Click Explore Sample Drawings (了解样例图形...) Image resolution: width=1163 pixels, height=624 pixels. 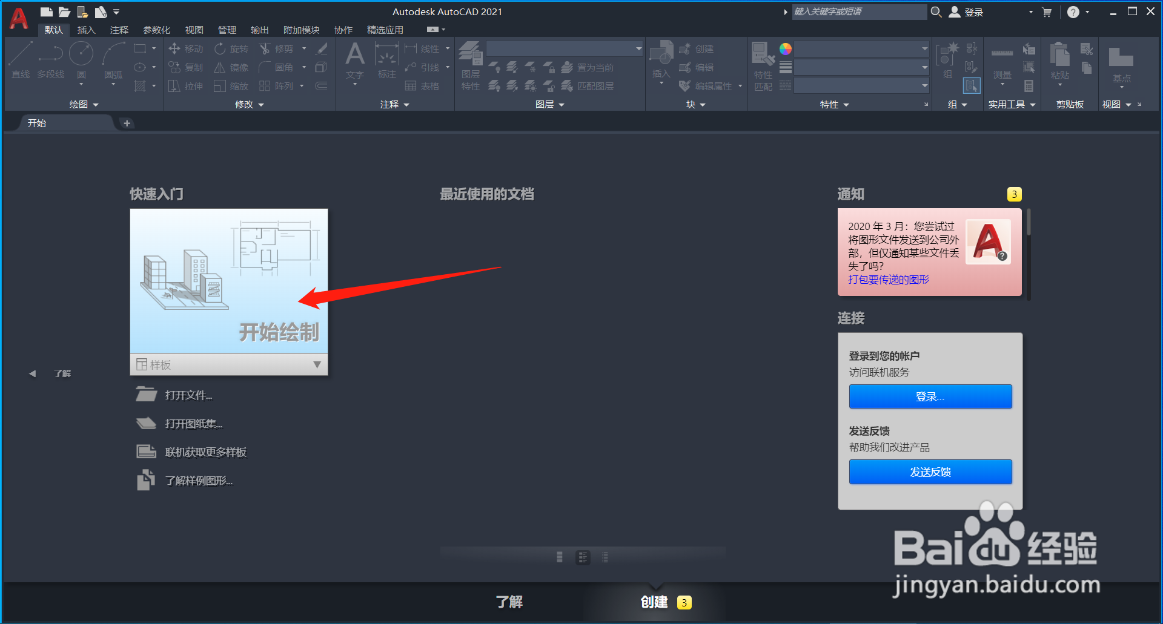(x=199, y=481)
